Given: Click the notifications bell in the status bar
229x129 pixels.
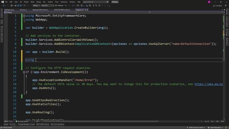Looking at the screenshot, I should 226,128.
